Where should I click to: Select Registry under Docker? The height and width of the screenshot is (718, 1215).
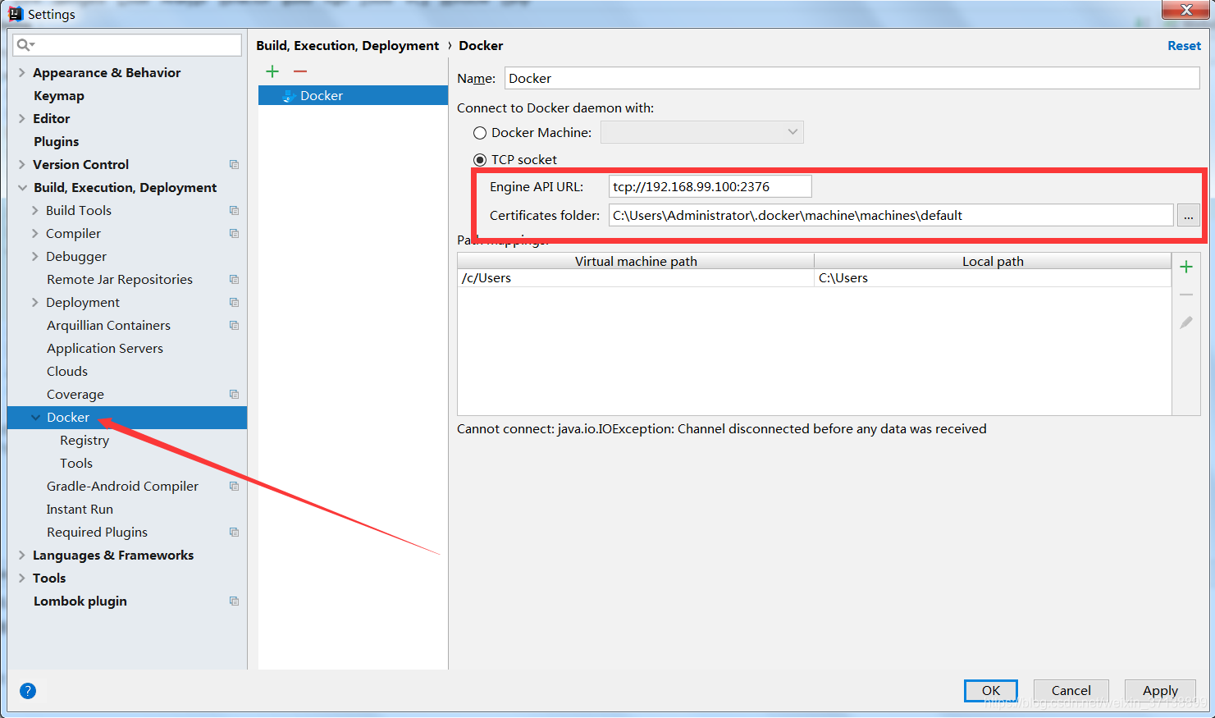click(x=85, y=441)
